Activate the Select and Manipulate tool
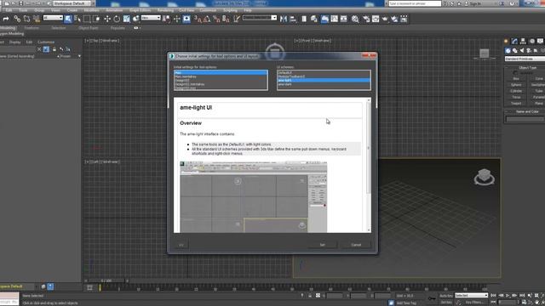The height and width of the screenshot is (306, 545). (x=177, y=19)
